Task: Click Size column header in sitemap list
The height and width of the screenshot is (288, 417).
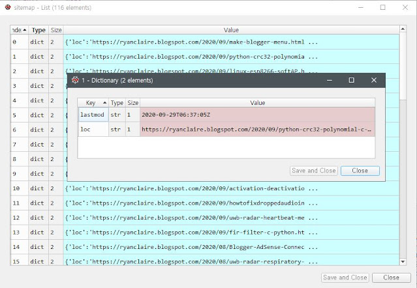Action: [56, 30]
